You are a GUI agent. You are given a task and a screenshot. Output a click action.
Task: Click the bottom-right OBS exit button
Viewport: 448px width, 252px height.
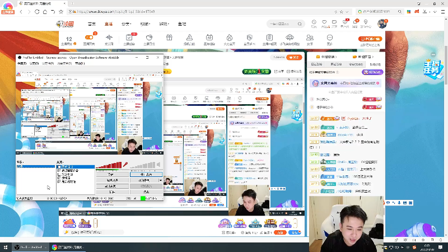click(x=146, y=192)
